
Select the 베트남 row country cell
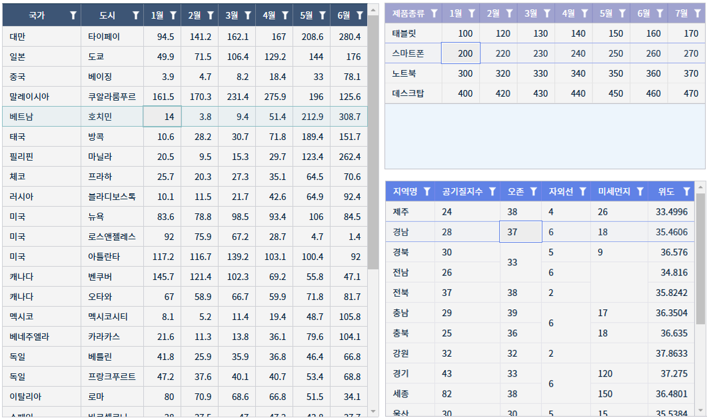pyautogui.click(x=41, y=117)
